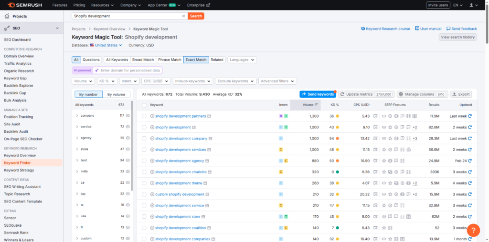Expand the agency keyword group
This screenshot has height=242, width=489.
pyautogui.click(x=77, y=138)
